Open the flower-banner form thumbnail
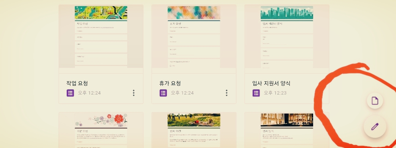The height and width of the screenshot is (148, 396). 101,130
